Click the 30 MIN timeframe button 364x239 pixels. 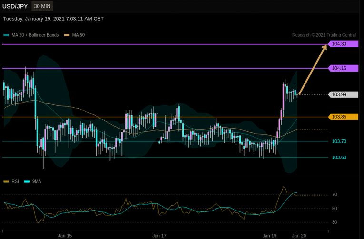[42, 6]
